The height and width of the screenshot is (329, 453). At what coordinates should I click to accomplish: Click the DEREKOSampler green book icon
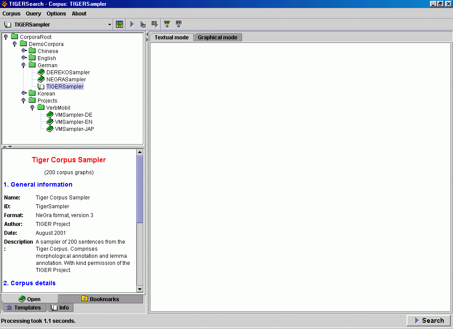[x=41, y=72]
